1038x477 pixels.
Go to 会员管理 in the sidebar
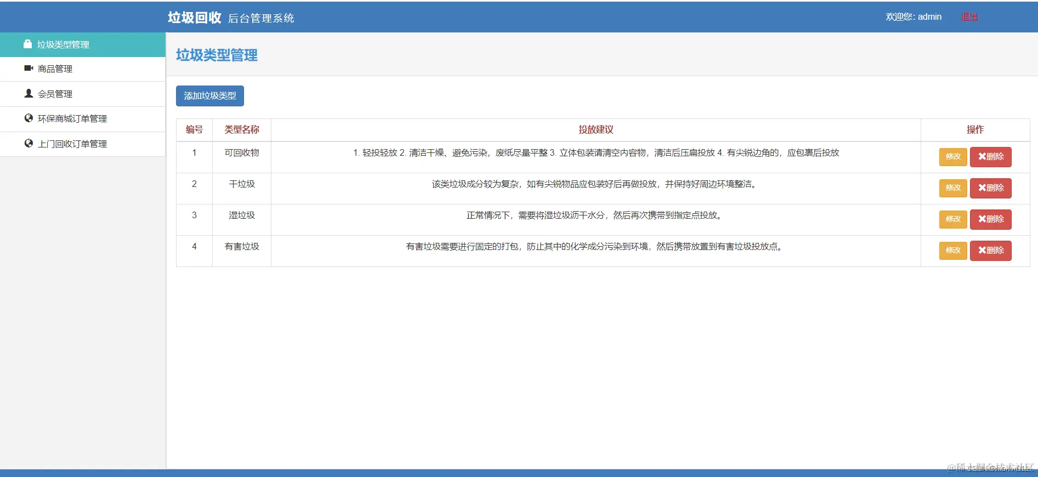point(83,94)
